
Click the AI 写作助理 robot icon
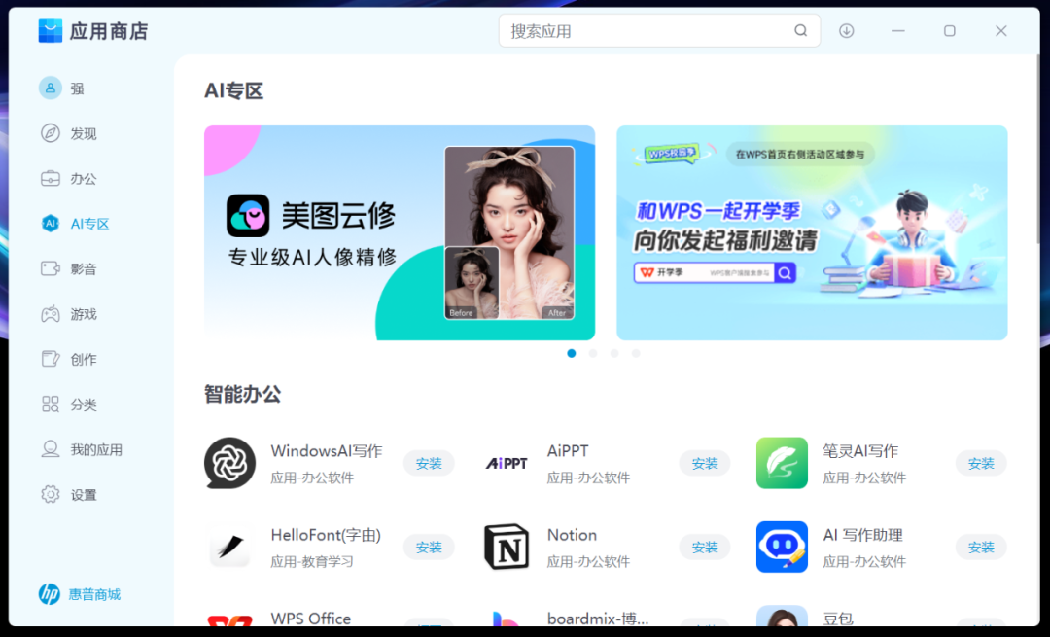782,547
